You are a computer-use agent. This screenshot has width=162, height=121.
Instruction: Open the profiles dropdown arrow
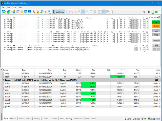[x=11, y=12]
